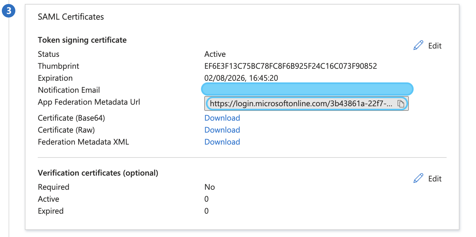Image resolution: width=476 pixels, height=237 pixels.
Task: Click the highlighted Notification Email input
Action: (x=307, y=89)
